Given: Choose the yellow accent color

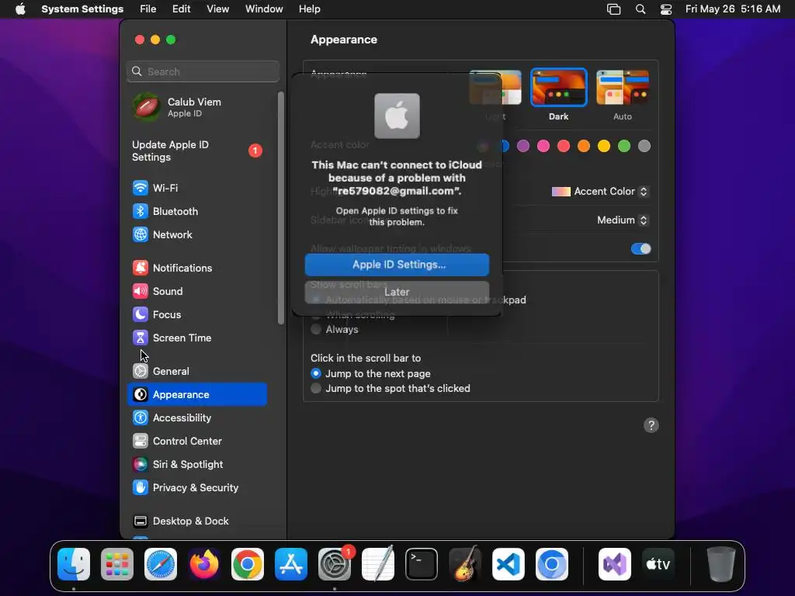Looking at the screenshot, I should click(x=604, y=147).
